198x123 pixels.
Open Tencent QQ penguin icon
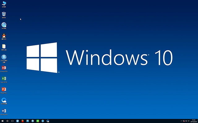(4, 36)
